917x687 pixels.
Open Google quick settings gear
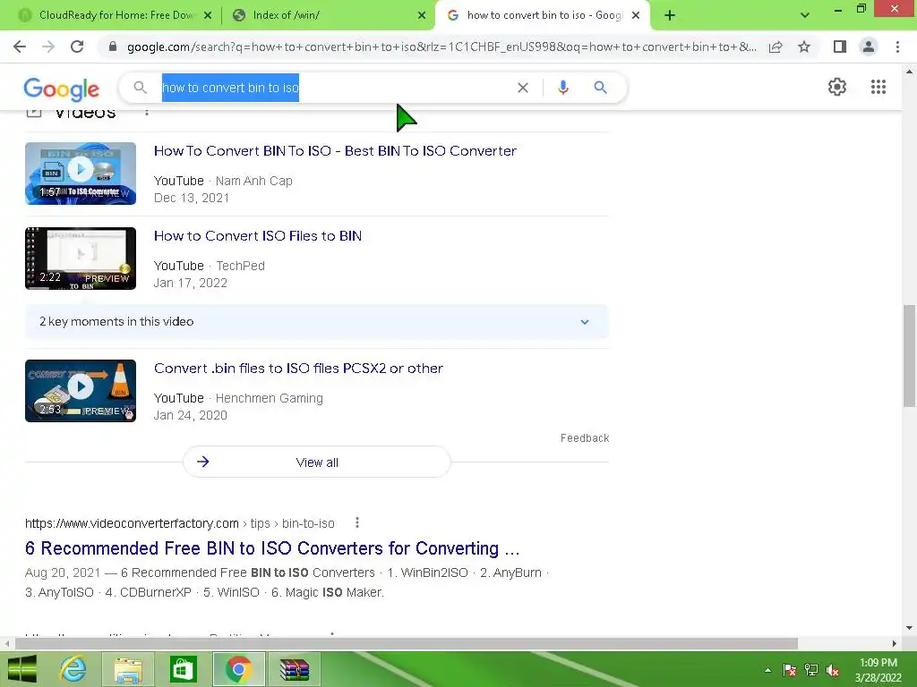pos(837,87)
